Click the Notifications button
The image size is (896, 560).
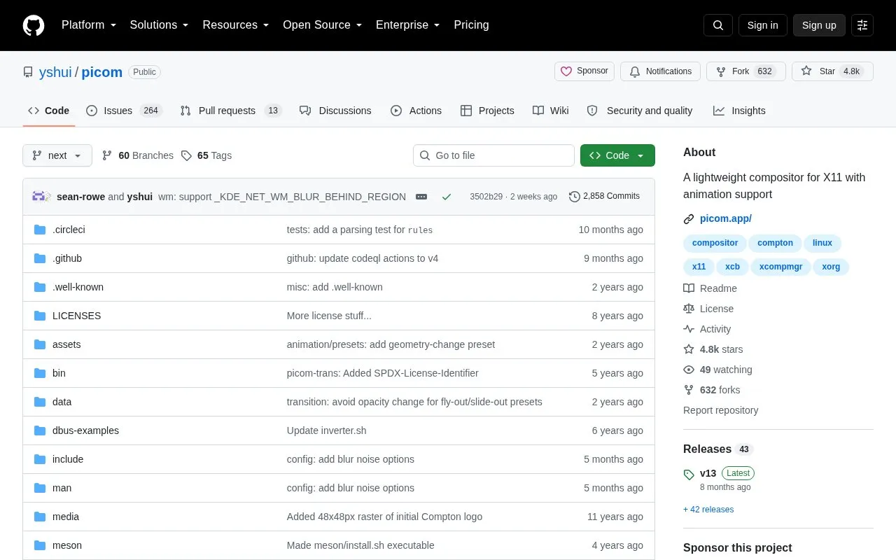[660, 71]
